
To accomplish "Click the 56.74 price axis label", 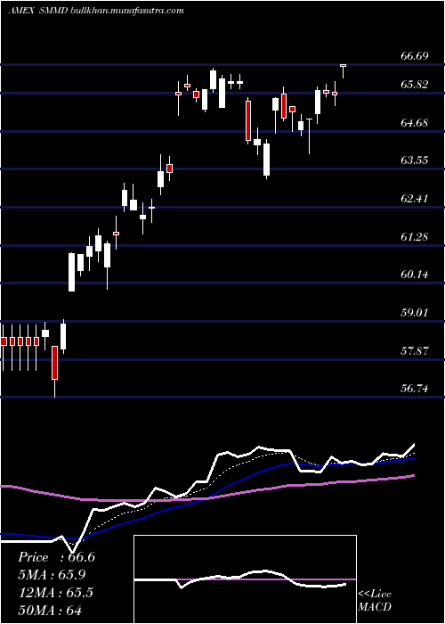I will (415, 389).
